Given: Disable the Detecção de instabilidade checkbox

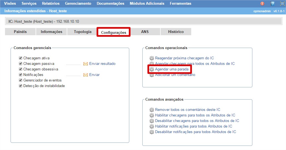Looking at the screenshot, I should click(x=21, y=86).
